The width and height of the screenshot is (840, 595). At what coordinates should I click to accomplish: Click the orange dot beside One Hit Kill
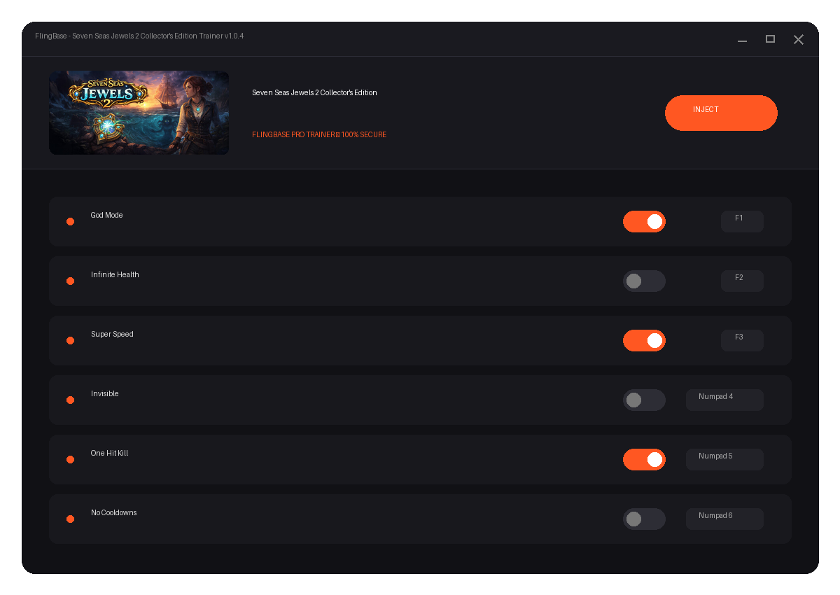pos(70,459)
